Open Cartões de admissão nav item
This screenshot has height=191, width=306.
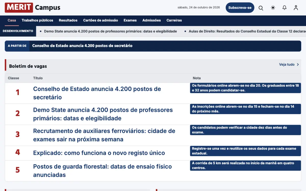tap(100, 20)
